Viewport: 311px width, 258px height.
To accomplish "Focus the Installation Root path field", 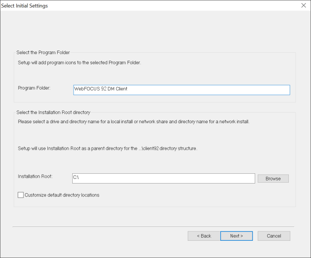I will pos(163,178).
